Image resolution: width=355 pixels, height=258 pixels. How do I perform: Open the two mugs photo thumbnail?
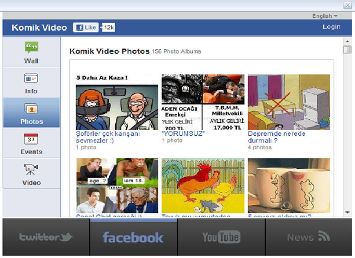[289, 186]
